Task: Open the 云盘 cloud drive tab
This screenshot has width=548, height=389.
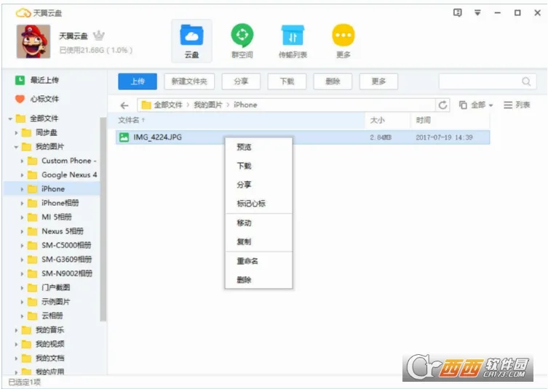Action: click(x=191, y=41)
